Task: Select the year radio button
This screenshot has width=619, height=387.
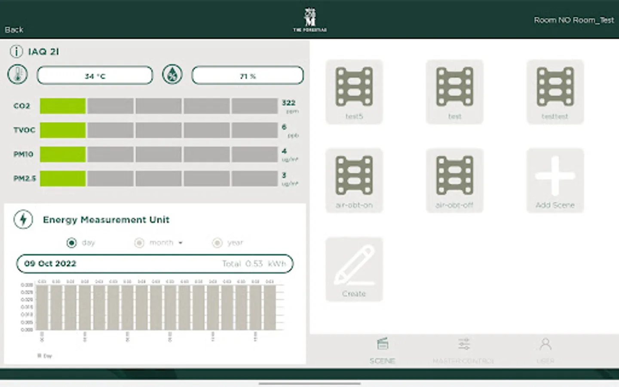Action: (x=218, y=243)
